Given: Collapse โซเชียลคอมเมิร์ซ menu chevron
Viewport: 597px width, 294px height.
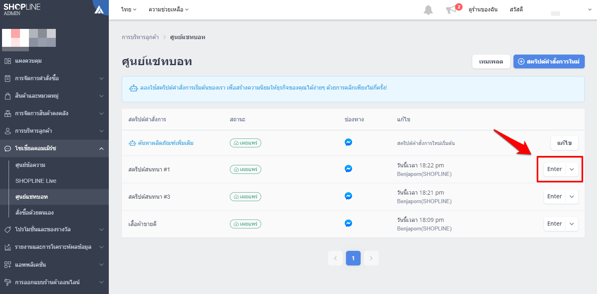Looking at the screenshot, I should (x=101, y=149).
